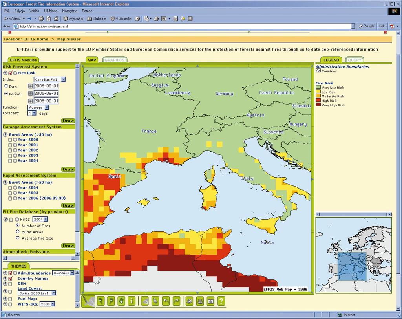402x319 pixels.
Task: Click Draw under EU Fire Database
Action: click(x=68, y=246)
